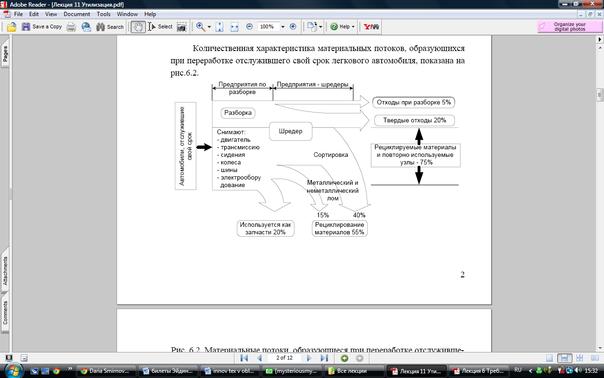
Task: Switch to Daria Smirnov Chrome taskbar window
Action: pos(107,371)
